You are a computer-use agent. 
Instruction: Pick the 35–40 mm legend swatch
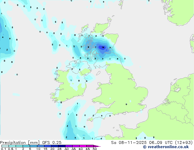[76, 146]
